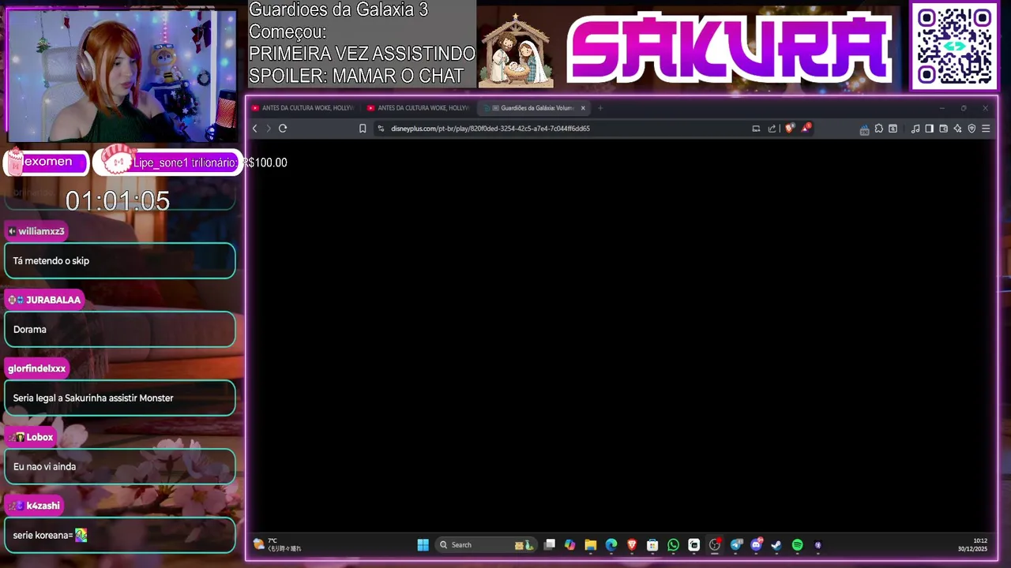Launch Copilot from the taskbar
Viewport: 1011px width, 568px height.
570,545
